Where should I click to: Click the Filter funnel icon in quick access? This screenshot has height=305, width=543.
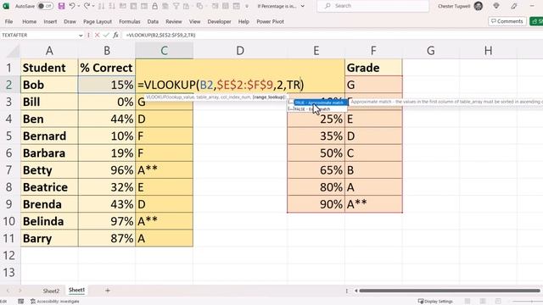click(x=176, y=6)
